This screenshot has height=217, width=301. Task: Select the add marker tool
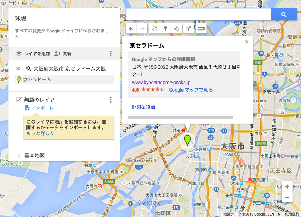[165, 29]
